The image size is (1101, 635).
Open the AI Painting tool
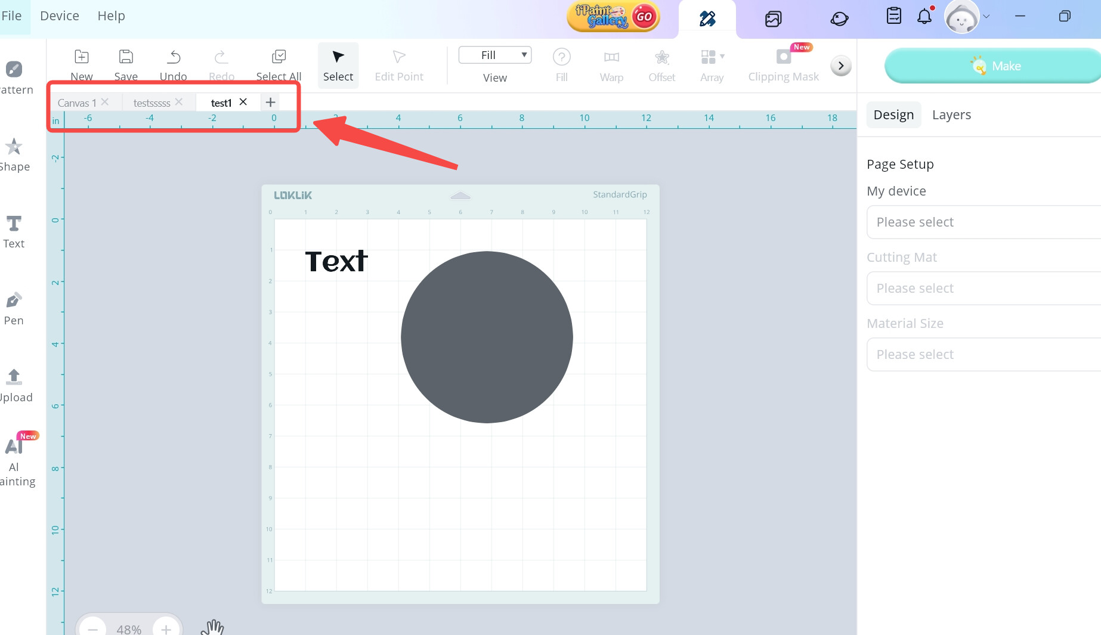pos(16,459)
